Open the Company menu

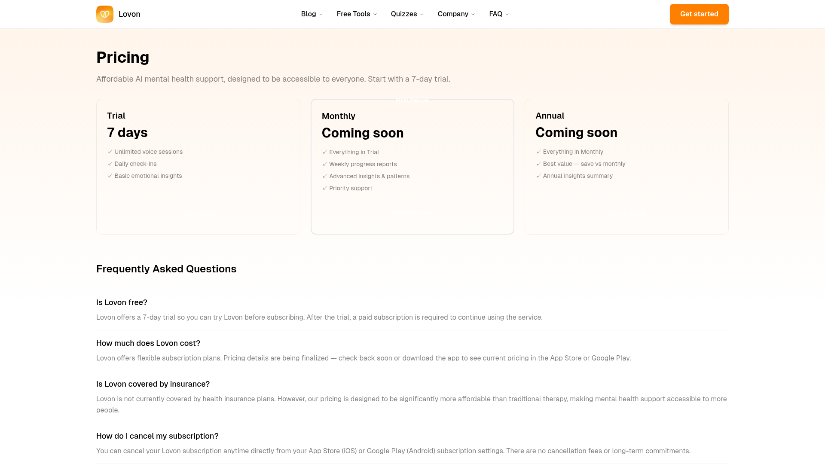(x=456, y=14)
